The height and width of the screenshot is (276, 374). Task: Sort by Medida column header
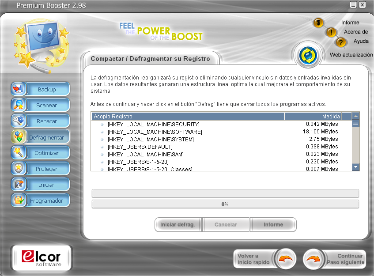(313, 117)
